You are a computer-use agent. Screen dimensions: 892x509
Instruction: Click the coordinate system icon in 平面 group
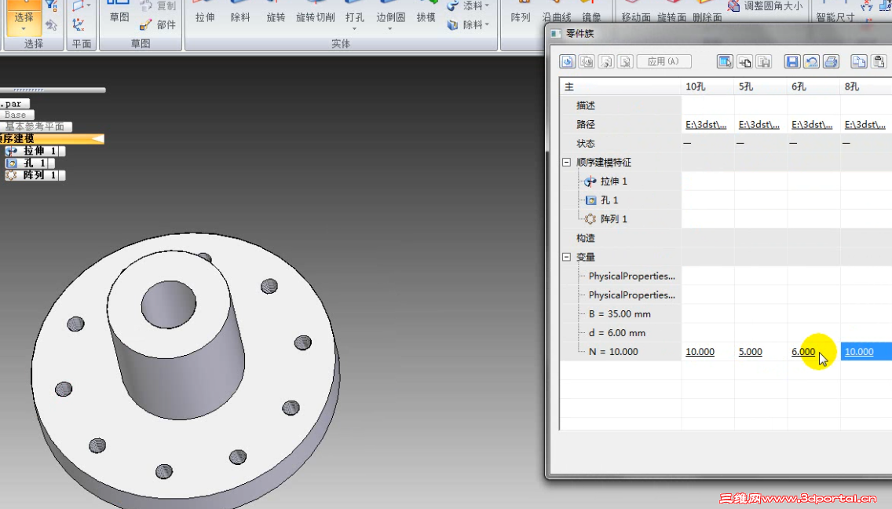[x=79, y=24]
